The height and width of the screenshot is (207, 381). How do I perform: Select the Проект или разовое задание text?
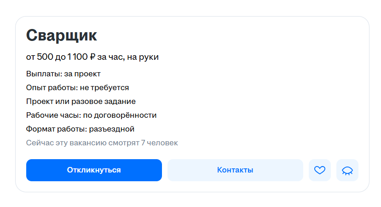[81, 101]
